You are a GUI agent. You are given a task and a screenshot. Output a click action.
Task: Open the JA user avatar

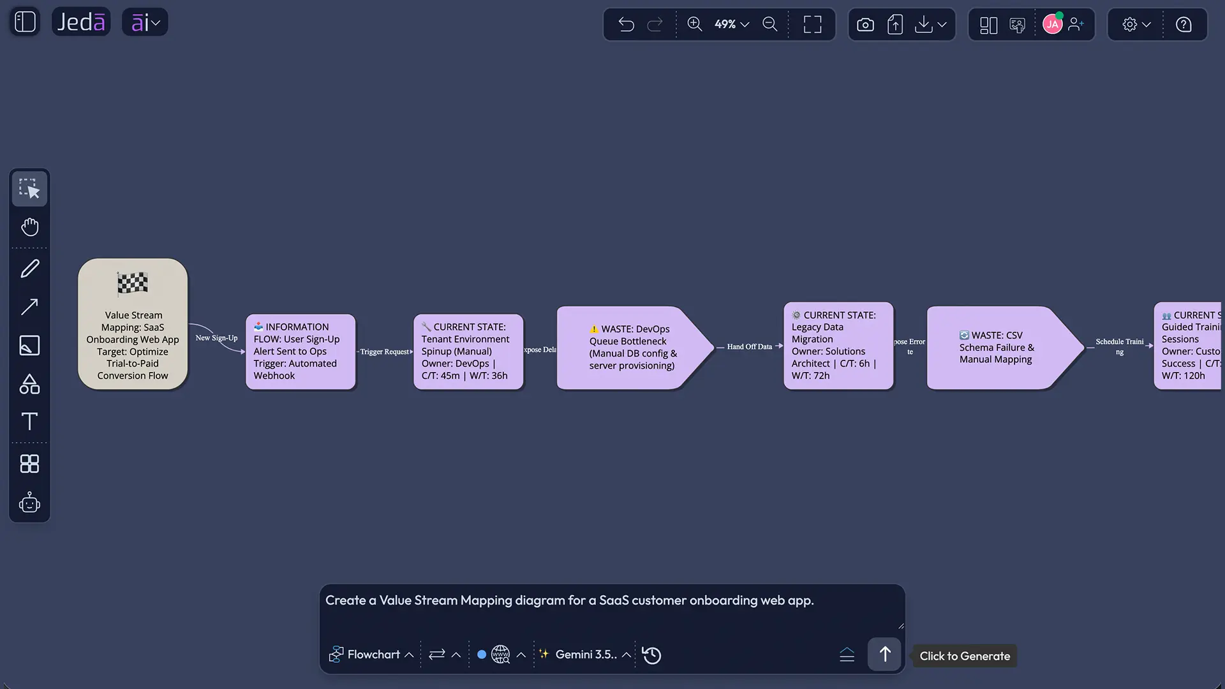tap(1053, 24)
